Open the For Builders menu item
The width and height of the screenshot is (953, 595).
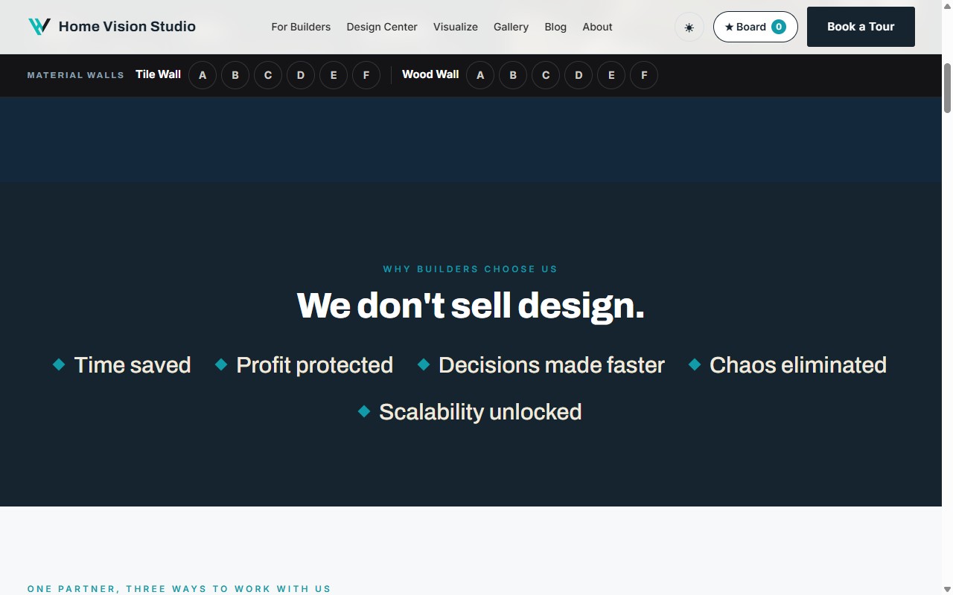(x=301, y=27)
